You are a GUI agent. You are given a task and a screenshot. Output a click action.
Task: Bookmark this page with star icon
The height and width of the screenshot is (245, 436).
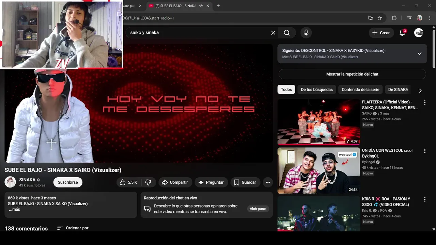tap(380, 18)
